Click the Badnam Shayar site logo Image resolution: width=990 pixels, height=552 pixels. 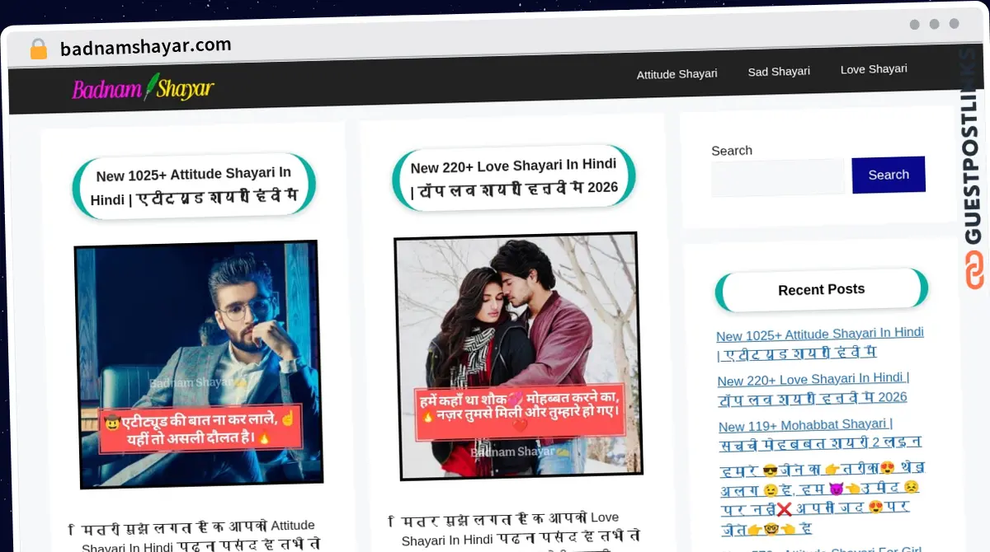pos(144,87)
